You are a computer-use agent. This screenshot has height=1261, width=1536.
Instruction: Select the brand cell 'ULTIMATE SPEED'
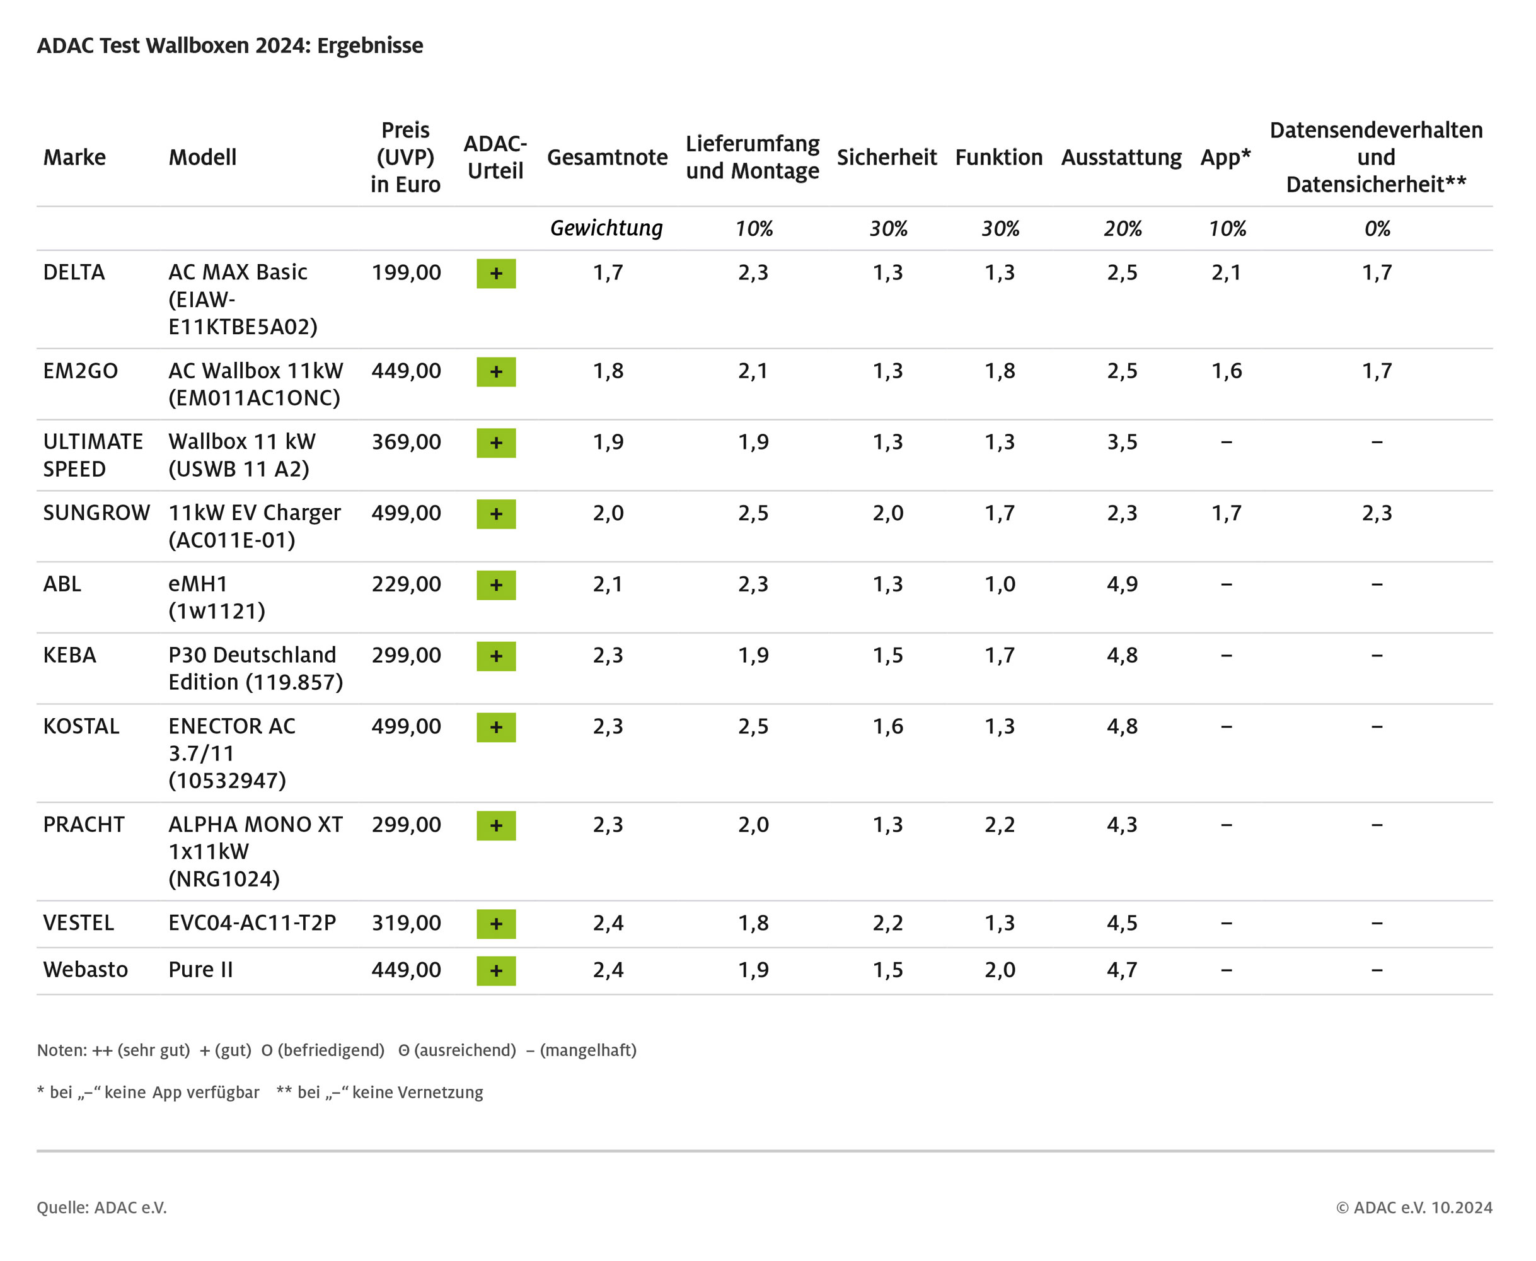click(x=93, y=455)
